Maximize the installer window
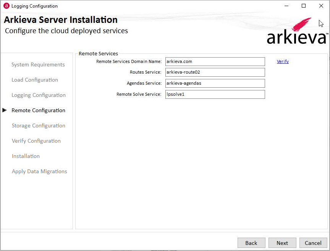 tap(304, 6)
